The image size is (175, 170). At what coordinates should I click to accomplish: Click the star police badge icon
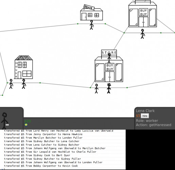[x=26, y=125]
